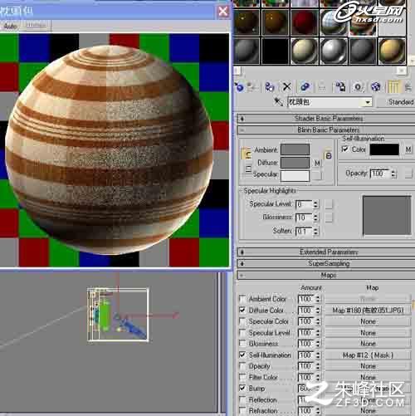415x416 pixels.
Task: Pick material from object eyedropper
Action: click(x=278, y=102)
